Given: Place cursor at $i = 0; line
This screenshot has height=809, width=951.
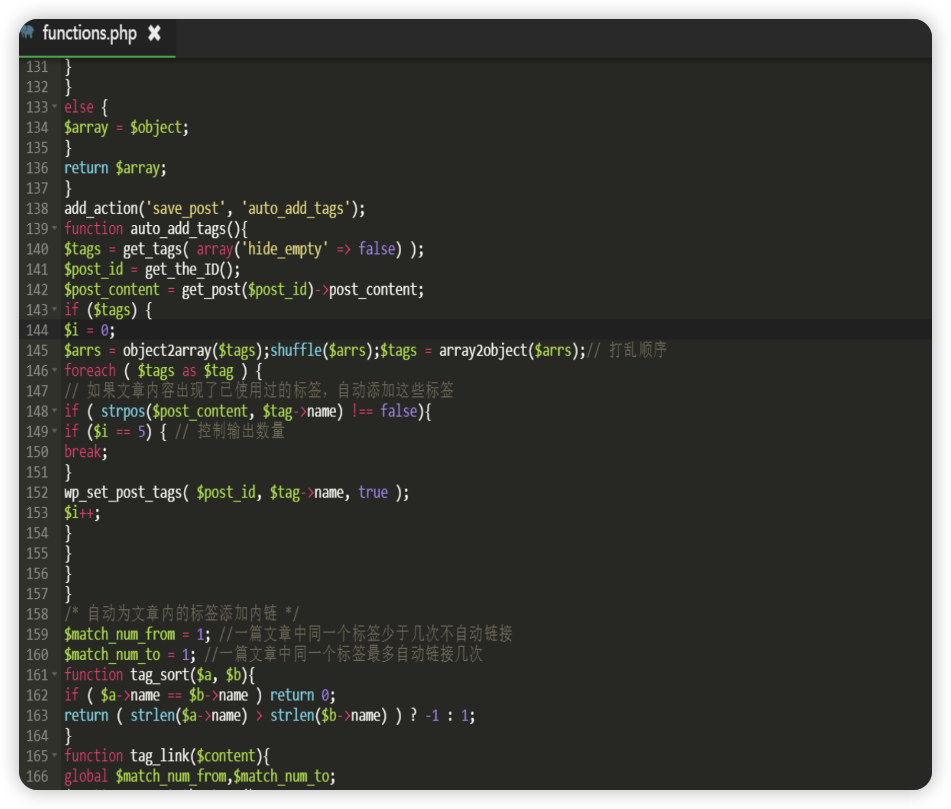Looking at the screenshot, I should tap(90, 330).
